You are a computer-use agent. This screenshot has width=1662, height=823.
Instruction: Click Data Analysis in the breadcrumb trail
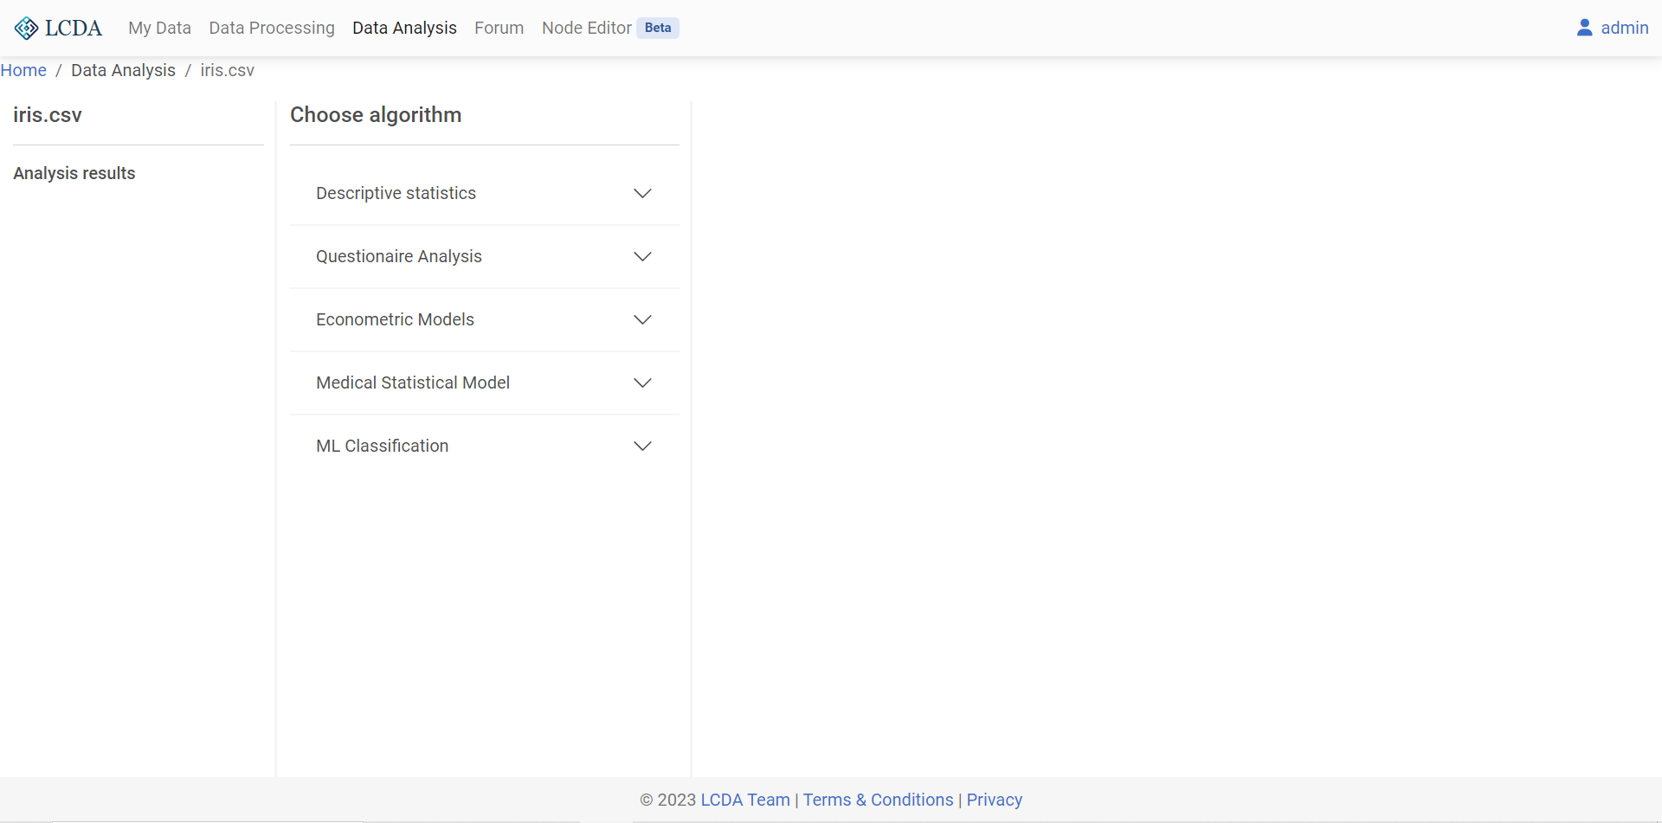(123, 70)
